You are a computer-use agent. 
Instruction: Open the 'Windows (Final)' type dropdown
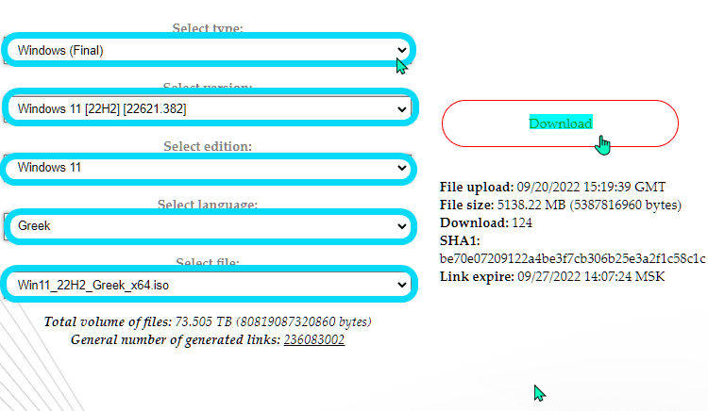point(209,50)
